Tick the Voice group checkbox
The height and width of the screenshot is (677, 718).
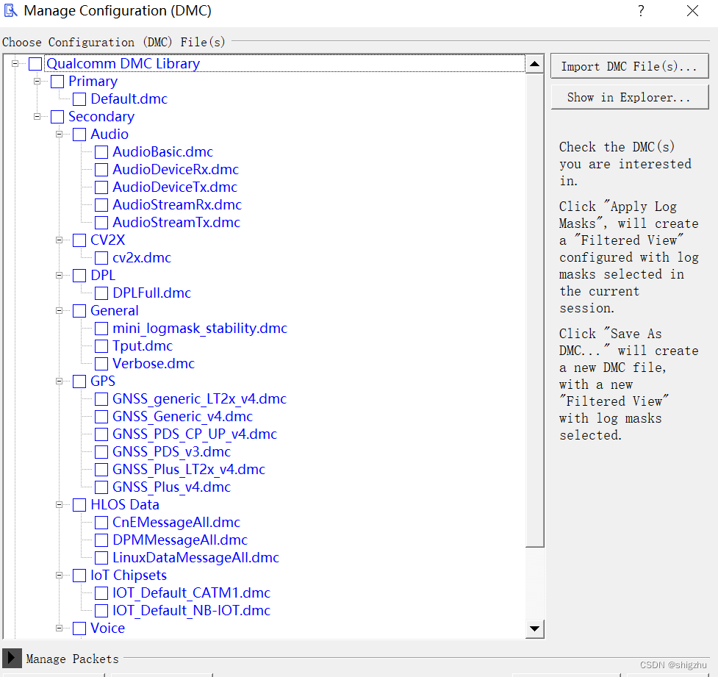tap(79, 628)
